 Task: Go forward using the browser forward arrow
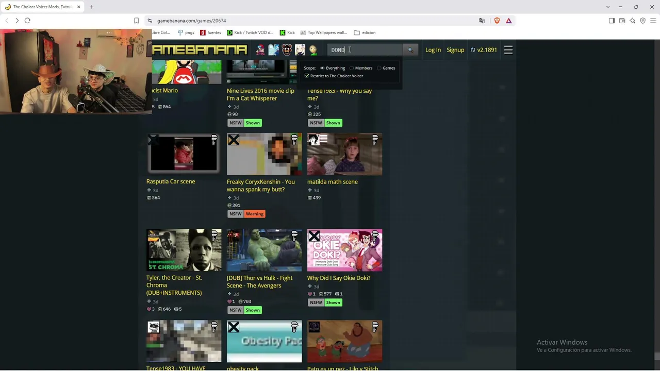(17, 21)
